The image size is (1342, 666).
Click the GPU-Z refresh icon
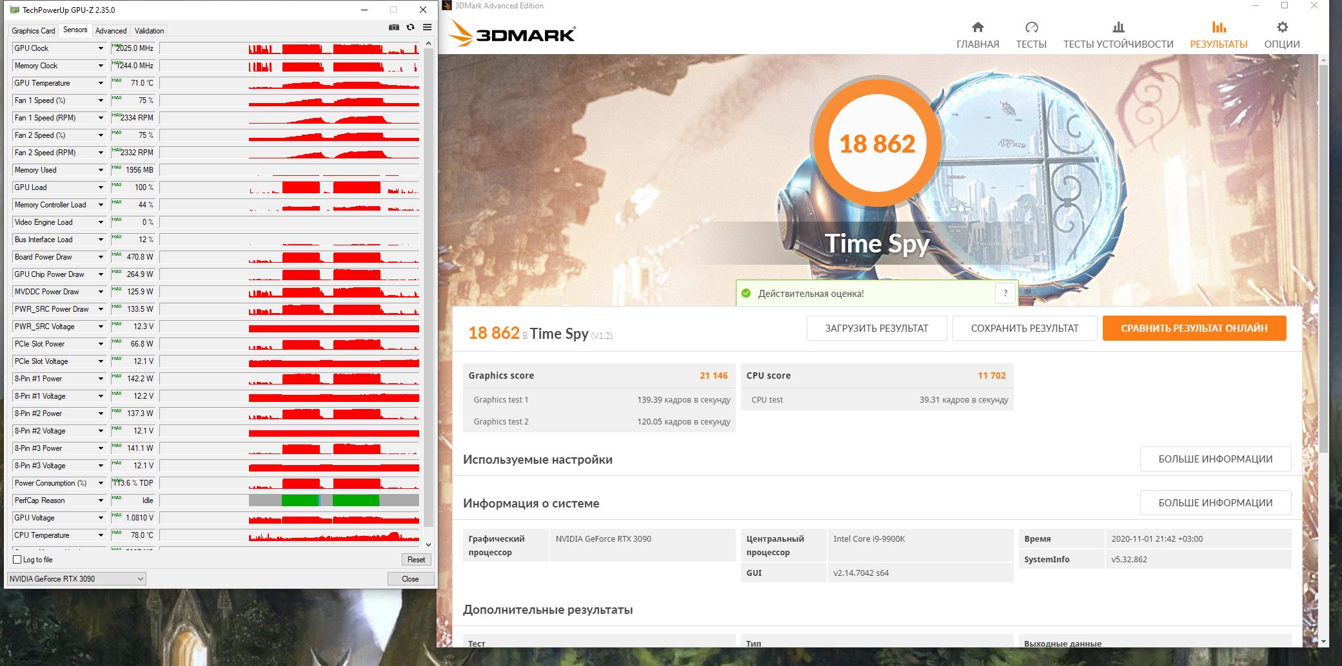[x=410, y=27]
